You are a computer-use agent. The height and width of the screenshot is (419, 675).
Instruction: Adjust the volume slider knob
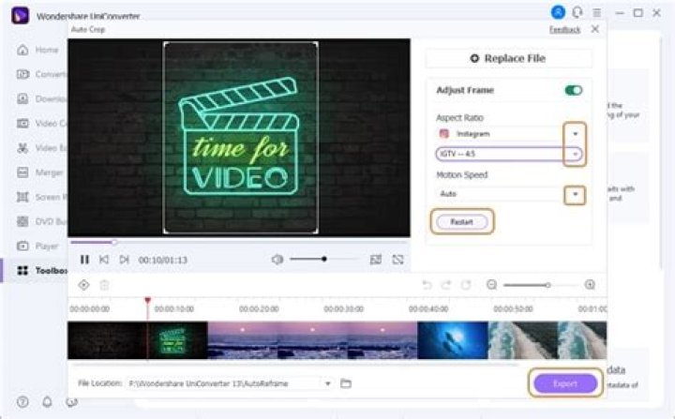pyautogui.click(x=324, y=259)
